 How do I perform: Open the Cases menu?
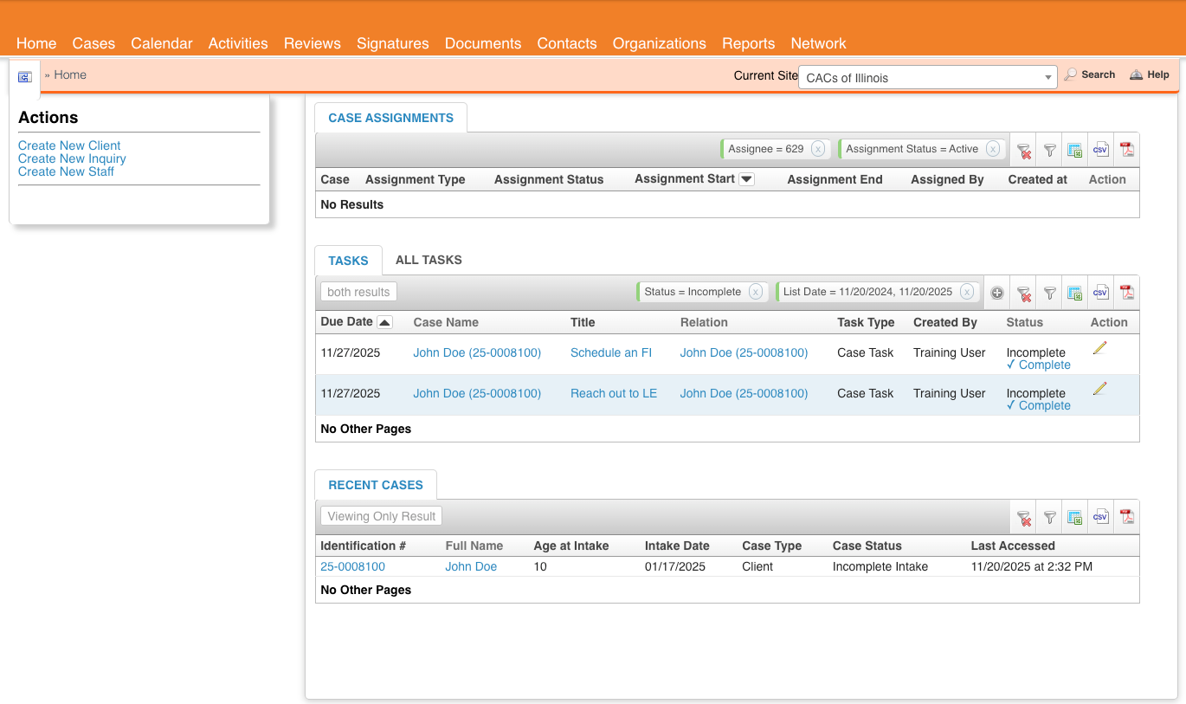coord(93,43)
